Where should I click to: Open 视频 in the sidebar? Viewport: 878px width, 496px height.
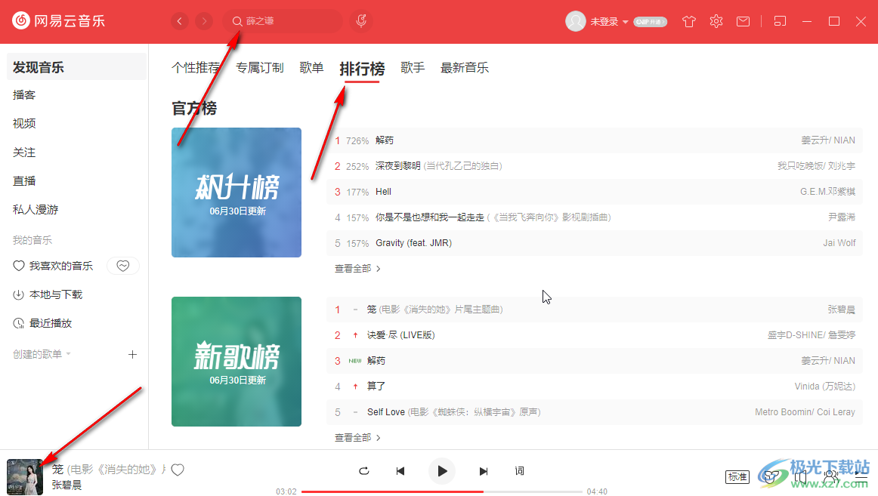click(24, 124)
